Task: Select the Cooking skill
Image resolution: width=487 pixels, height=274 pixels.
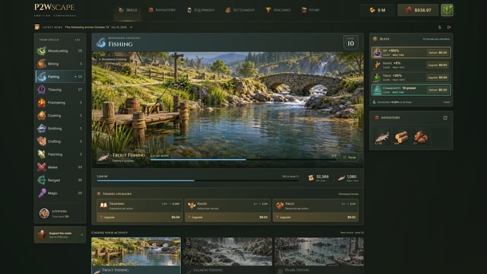Action: [x=60, y=116]
